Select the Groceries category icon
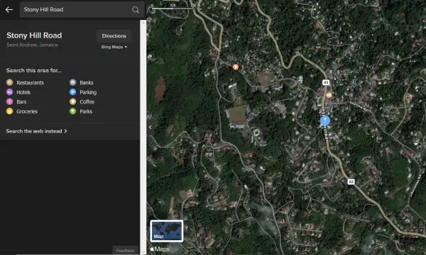Screen dimensions: 426x255 coord(9,111)
